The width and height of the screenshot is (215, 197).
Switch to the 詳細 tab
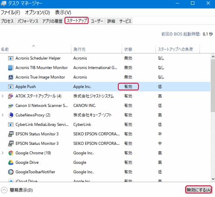(111, 21)
